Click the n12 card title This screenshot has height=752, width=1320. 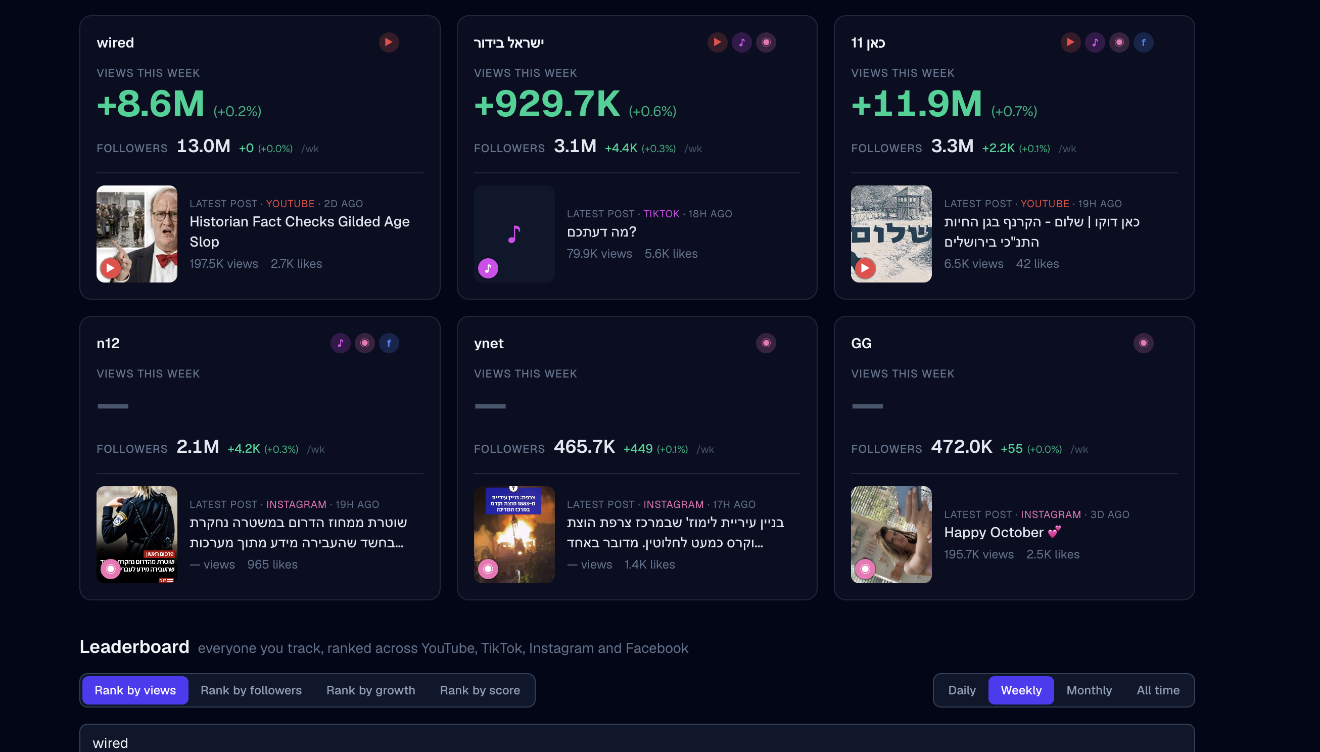pos(108,343)
